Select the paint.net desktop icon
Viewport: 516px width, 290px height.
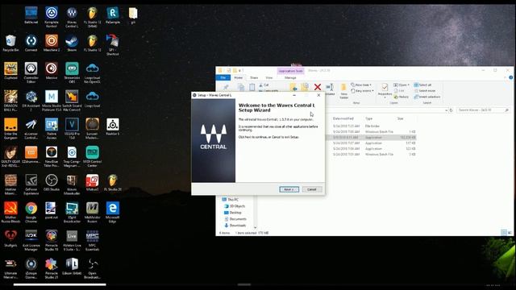51,211
